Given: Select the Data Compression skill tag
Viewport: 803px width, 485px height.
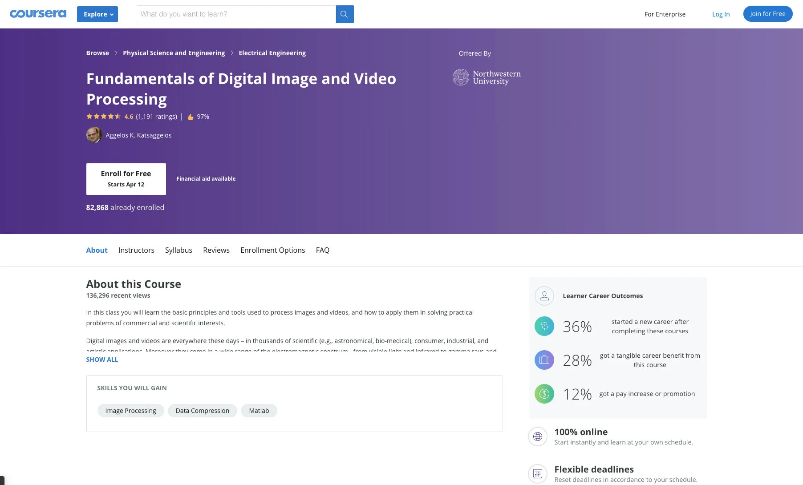Looking at the screenshot, I should (x=203, y=411).
